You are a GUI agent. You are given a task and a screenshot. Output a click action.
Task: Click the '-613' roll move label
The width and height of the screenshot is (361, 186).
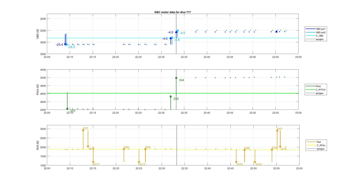point(142,164)
